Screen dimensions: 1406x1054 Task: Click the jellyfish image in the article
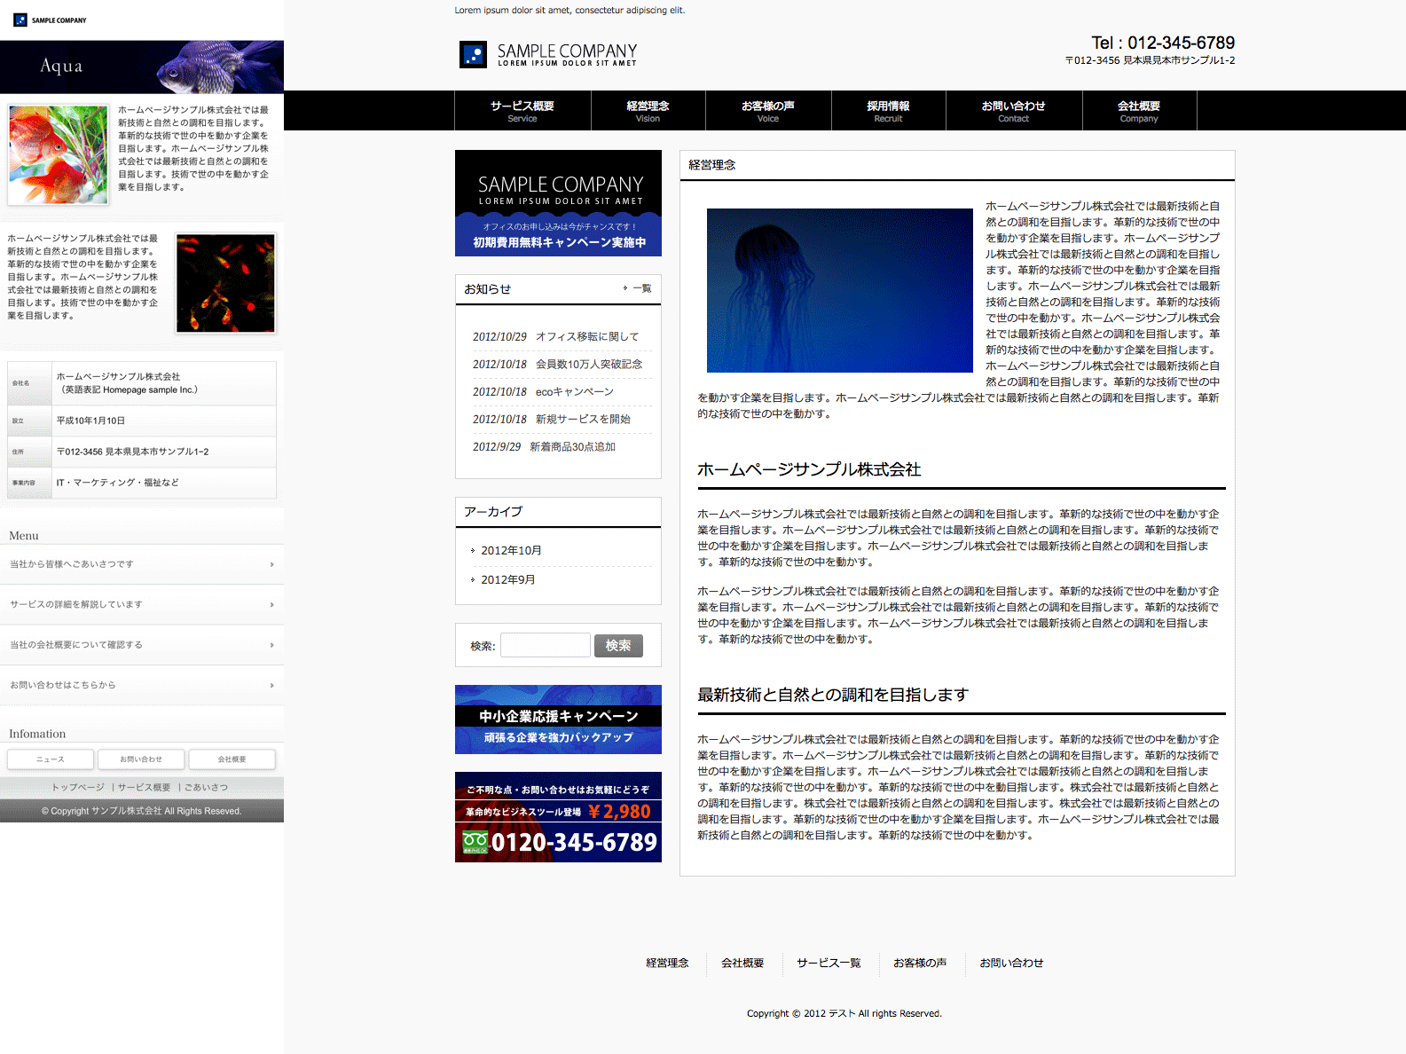point(839,290)
